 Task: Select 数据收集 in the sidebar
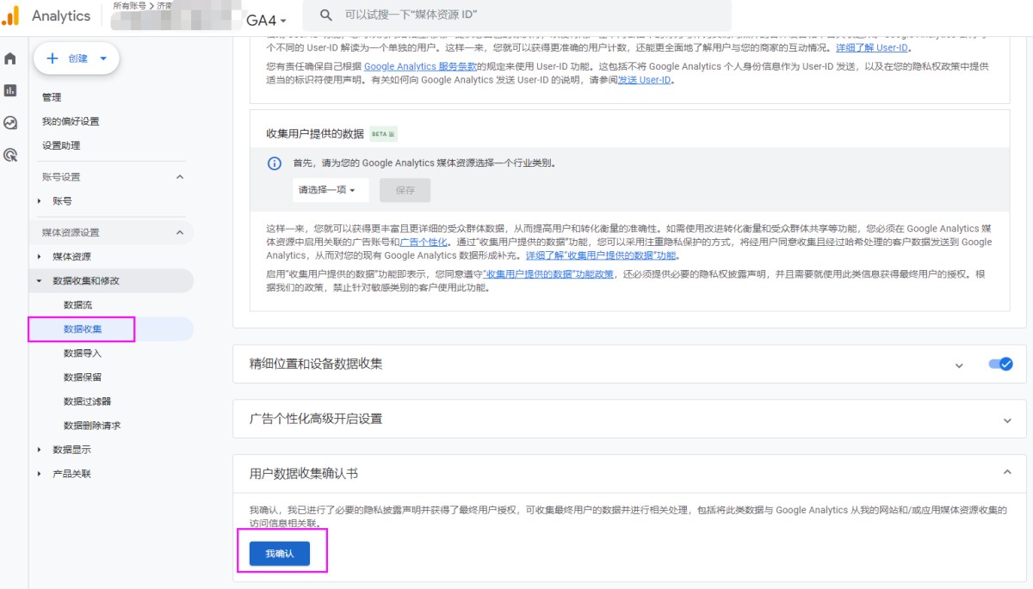[x=83, y=329]
